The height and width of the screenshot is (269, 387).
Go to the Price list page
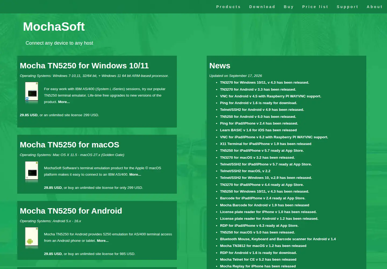coord(315,7)
